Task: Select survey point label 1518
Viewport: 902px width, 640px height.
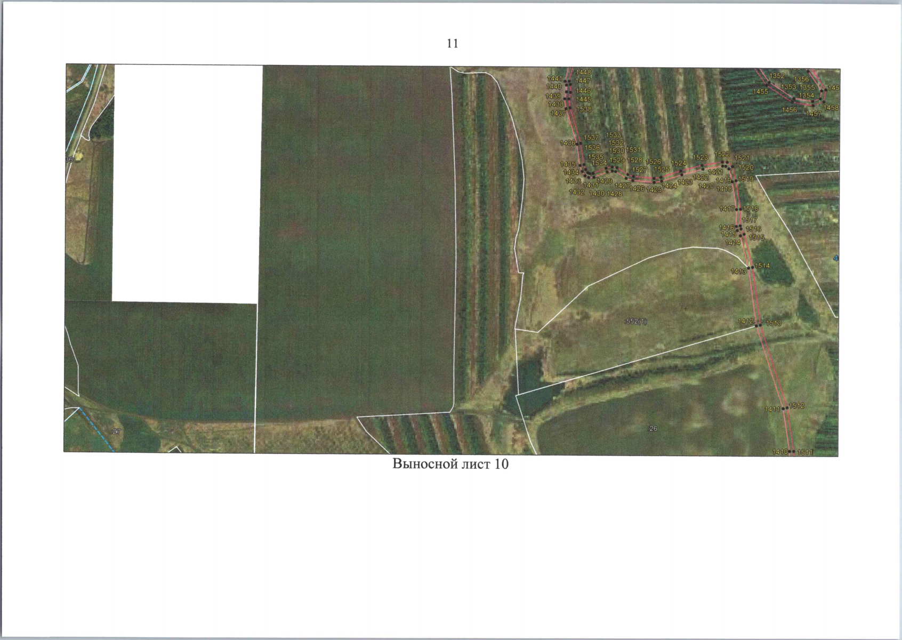Action: [x=751, y=209]
